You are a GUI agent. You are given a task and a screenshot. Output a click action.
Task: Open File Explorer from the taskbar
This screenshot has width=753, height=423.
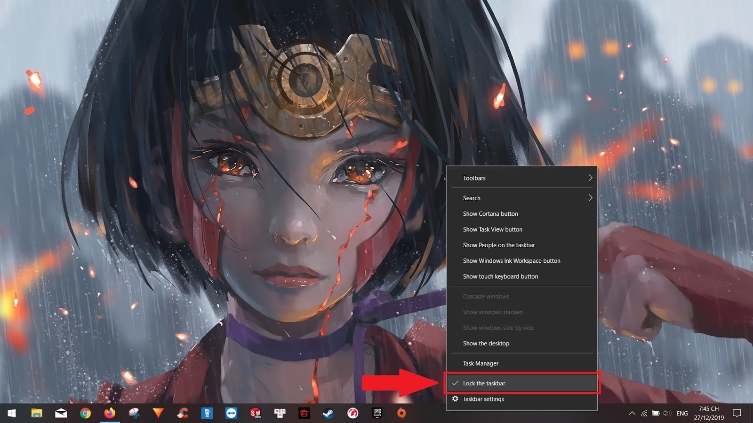[x=36, y=413]
